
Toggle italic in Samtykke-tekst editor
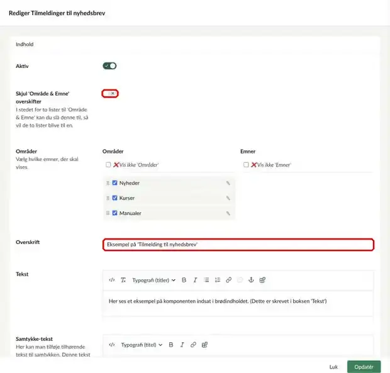[x=182, y=345]
